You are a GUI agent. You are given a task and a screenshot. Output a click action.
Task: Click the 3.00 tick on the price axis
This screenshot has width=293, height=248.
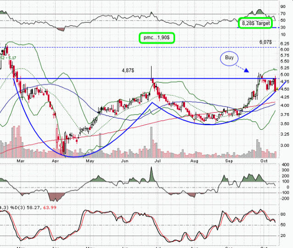coord(284,145)
